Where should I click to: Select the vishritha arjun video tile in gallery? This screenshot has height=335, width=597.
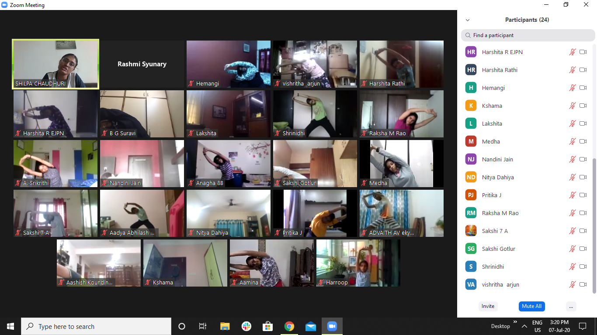tap(315, 64)
